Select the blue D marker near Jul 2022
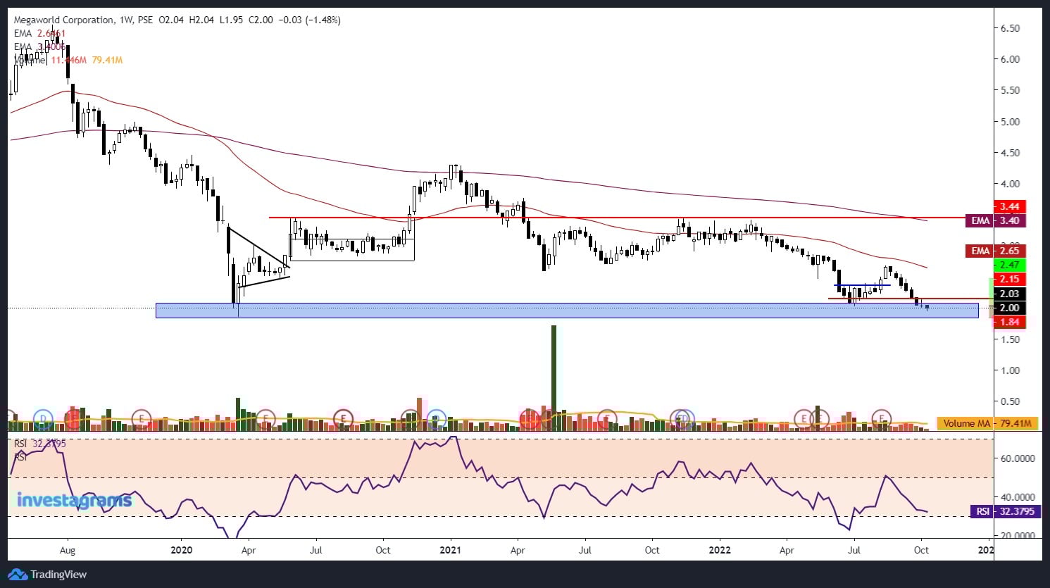The image size is (1050, 588). click(x=685, y=420)
